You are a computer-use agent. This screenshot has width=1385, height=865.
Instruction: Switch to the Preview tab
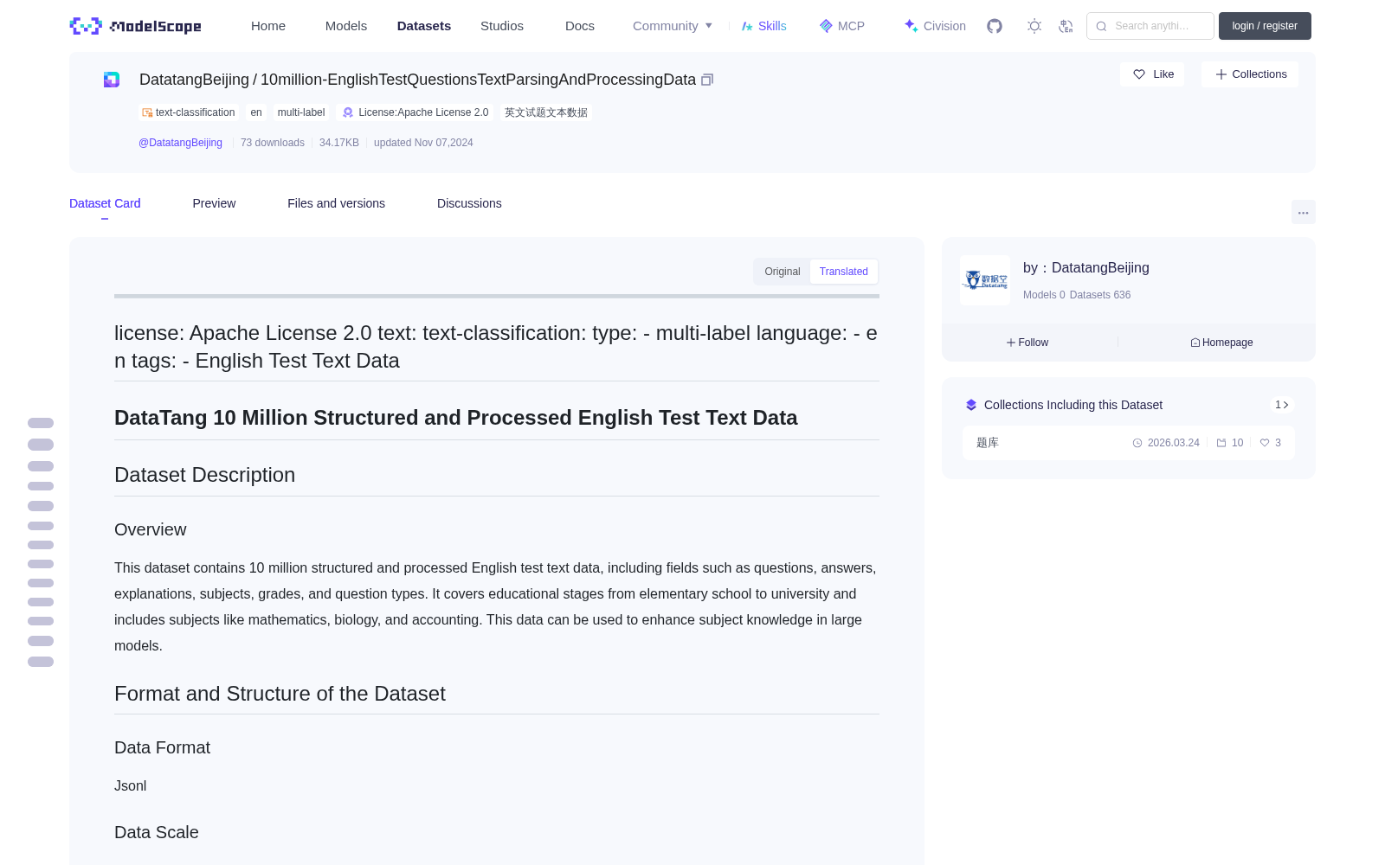pyautogui.click(x=214, y=203)
